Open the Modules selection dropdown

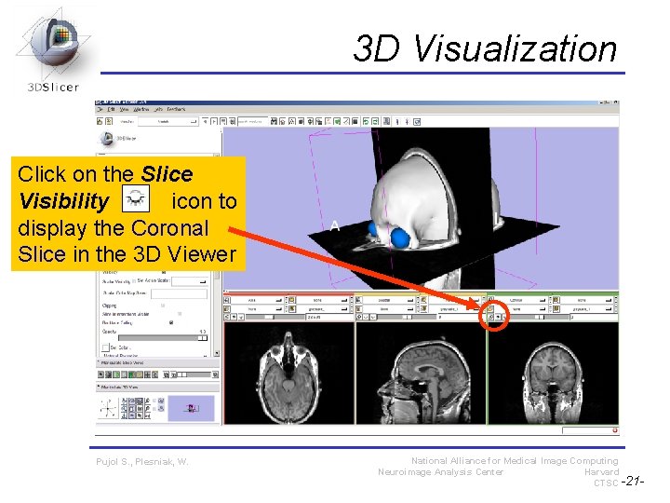(x=167, y=121)
